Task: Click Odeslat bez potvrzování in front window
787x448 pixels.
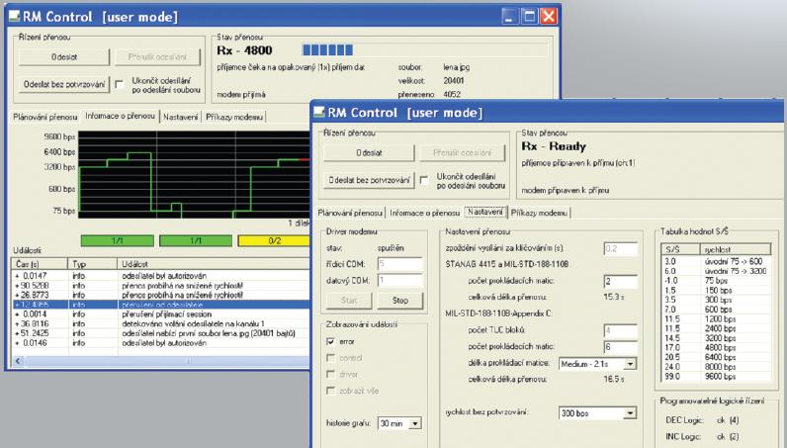Action: pos(369,180)
